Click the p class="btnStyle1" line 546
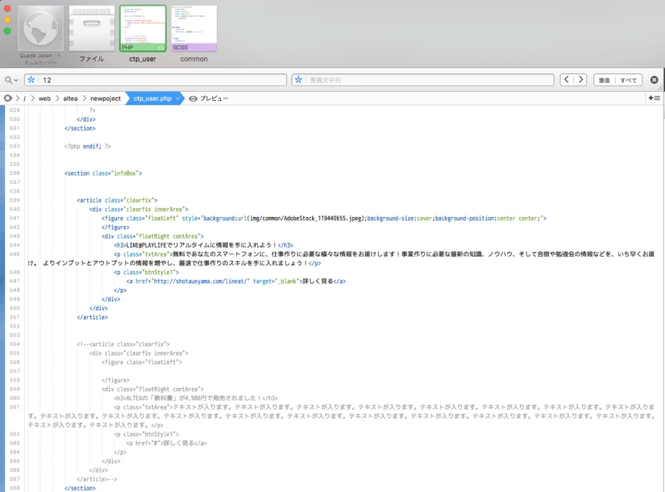The height and width of the screenshot is (492, 665). coord(146,272)
